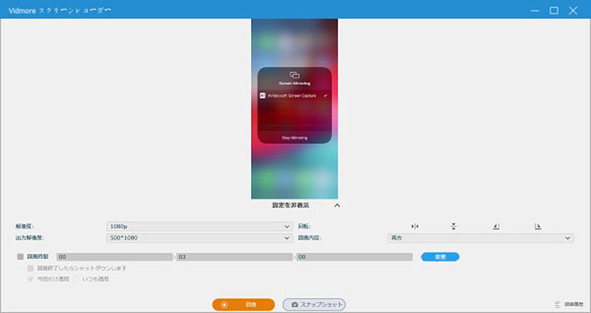This screenshot has width=591, height=313.
Task: Click the mirrored phone screen preview
Action: (294, 109)
